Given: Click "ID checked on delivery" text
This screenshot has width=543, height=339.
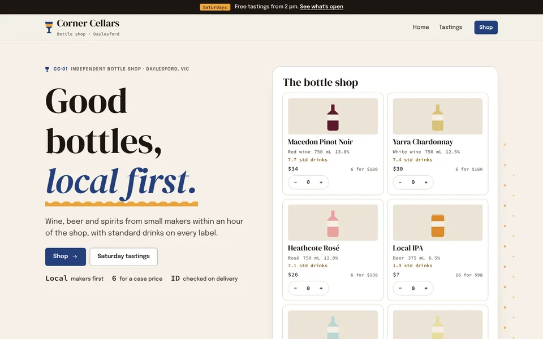Looking at the screenshot, I should pos(204,279).
